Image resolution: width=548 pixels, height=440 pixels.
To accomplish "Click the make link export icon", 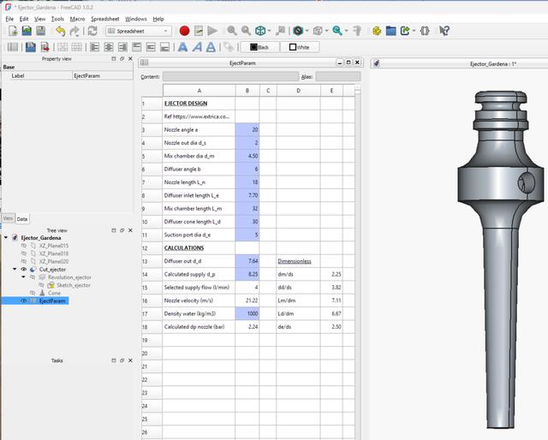I will pyautogui.click(x=405, y=31).
